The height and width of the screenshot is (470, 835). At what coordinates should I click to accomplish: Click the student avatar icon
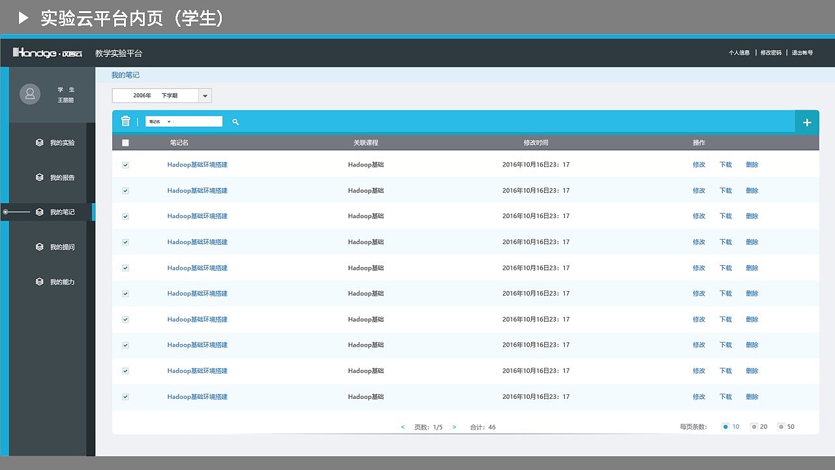pos(30,94)
